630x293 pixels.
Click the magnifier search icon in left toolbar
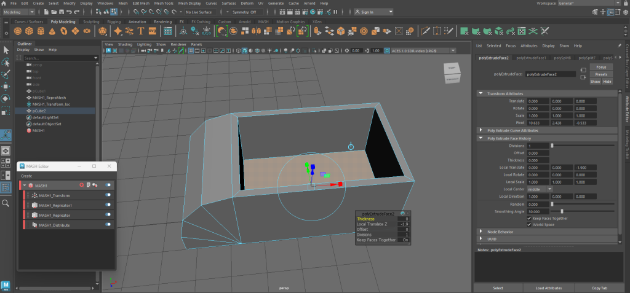[6, 203]
